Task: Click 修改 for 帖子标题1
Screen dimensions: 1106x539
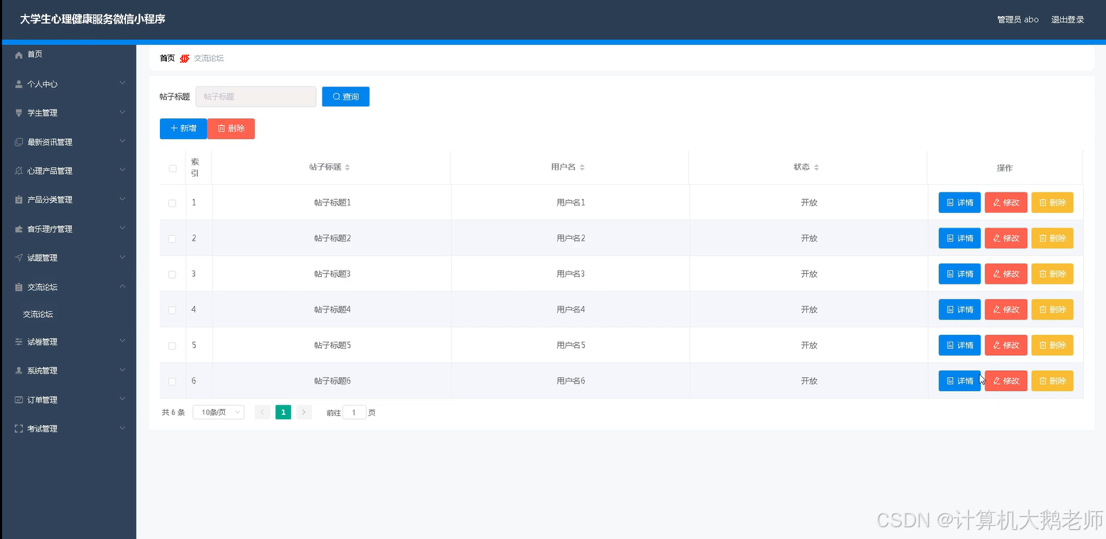Action: pos(1006,203)
